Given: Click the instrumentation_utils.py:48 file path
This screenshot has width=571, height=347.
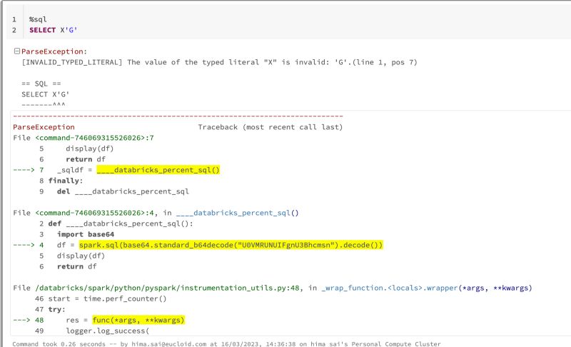Looking at the screenshot, I should pyautogui.click(x=168, y=288).
